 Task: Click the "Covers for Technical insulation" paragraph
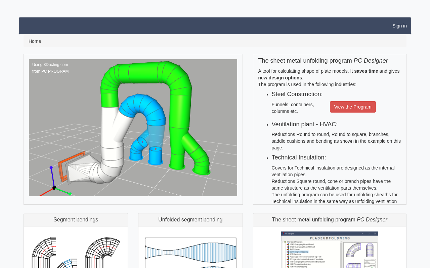coord(333,171)
